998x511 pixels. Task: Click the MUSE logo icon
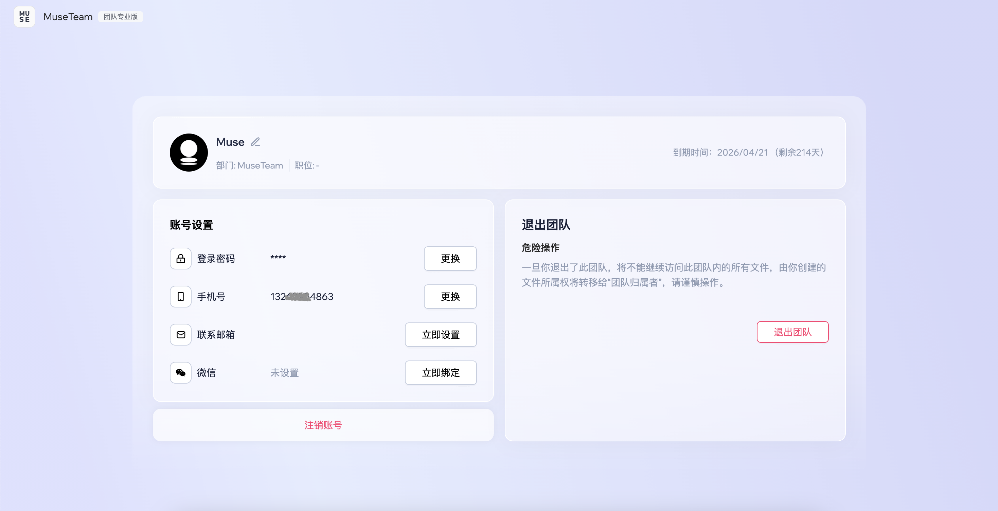coord(24,17)
